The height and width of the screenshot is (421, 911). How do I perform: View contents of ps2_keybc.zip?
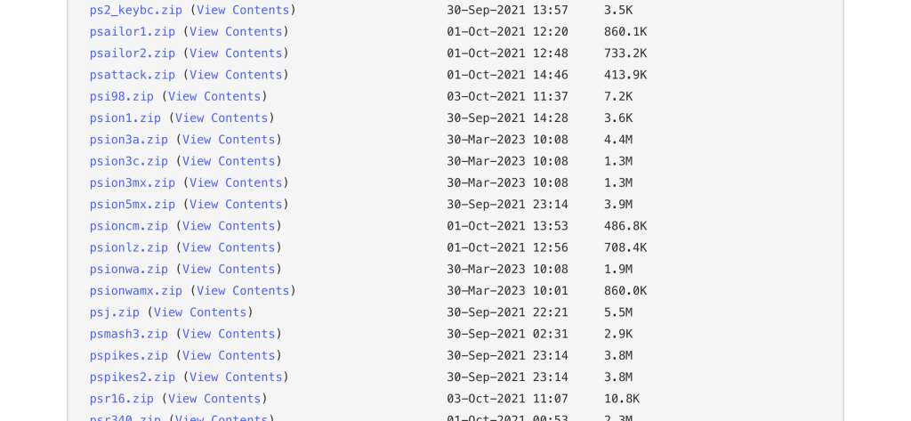tap(243, 10)
